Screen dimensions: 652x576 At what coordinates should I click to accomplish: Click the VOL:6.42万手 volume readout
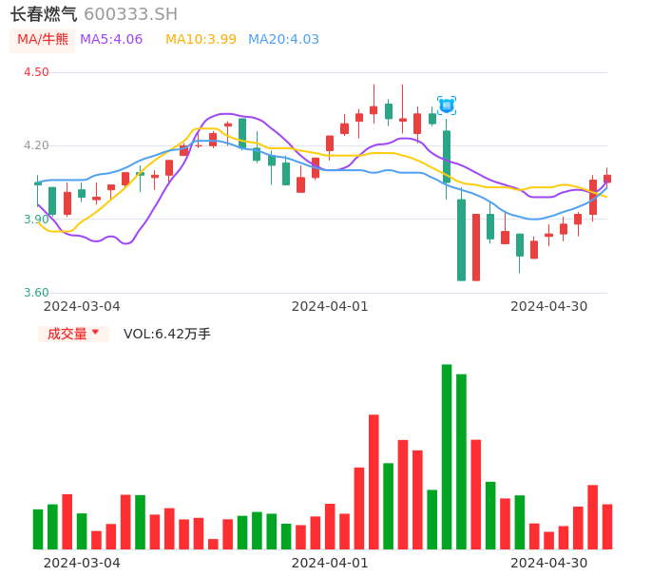coord(167,334)
